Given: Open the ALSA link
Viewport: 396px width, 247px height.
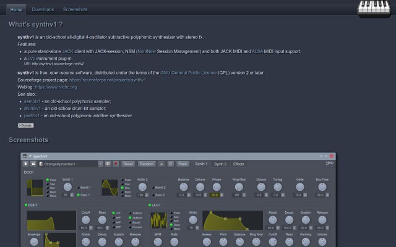Looking at the screenshot, I should 257,51.
